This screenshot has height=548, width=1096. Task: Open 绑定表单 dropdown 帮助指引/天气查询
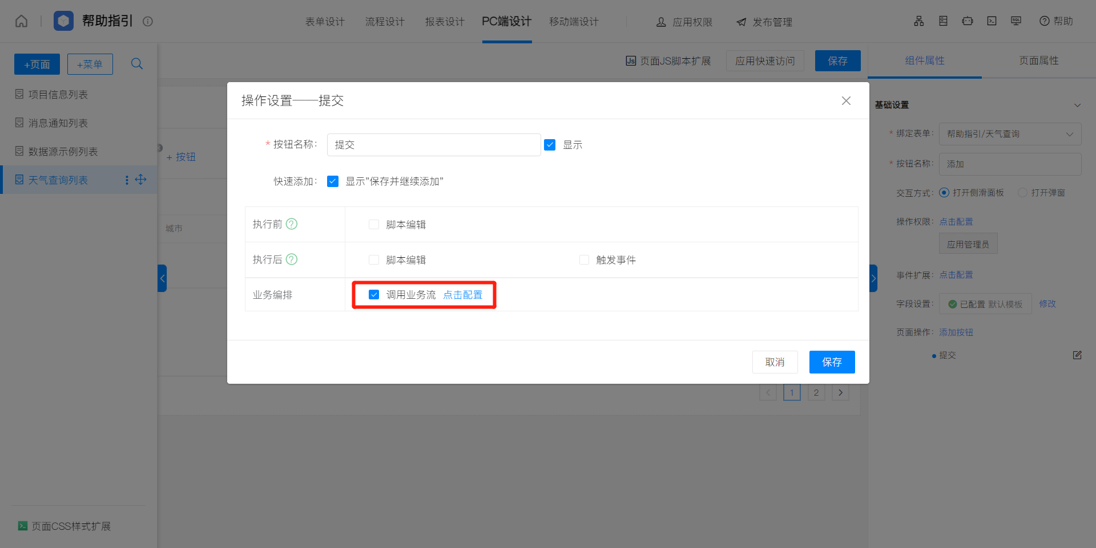tap(1010, 134)
